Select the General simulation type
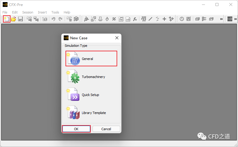238x147 pixels. (91, 58)
